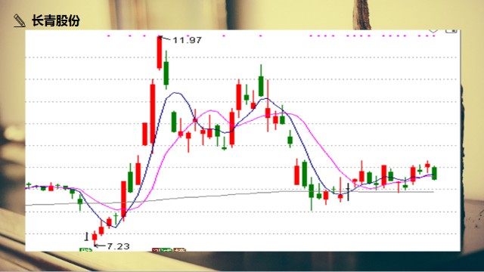484x272 pixels.
Task: Select the green candle right of the 11.97 peak
Action: (166, 70)
